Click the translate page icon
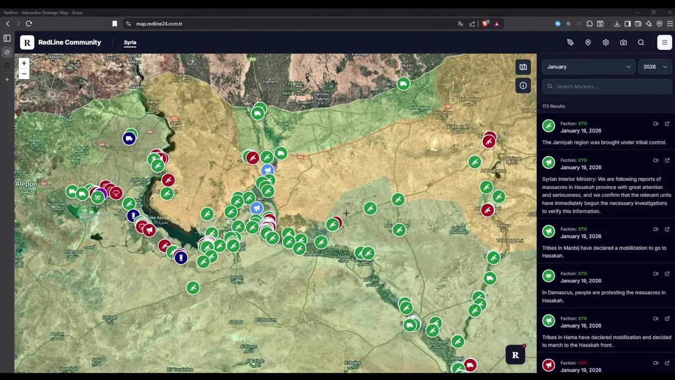The image size is (675, 380). pyautogui.click(x=460, y=24)
